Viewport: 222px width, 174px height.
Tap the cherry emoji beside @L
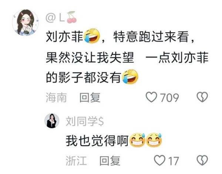coord(72,17)
